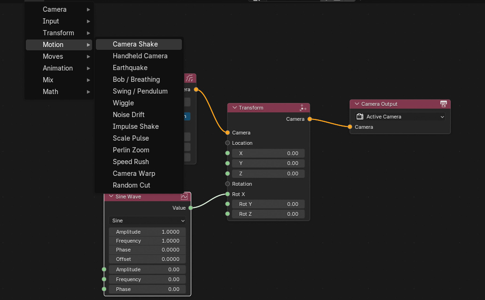This screenshot has width=485, height=300.
Task: Click the Sine Wave node graph icon
Action: [x=184, y=197]
